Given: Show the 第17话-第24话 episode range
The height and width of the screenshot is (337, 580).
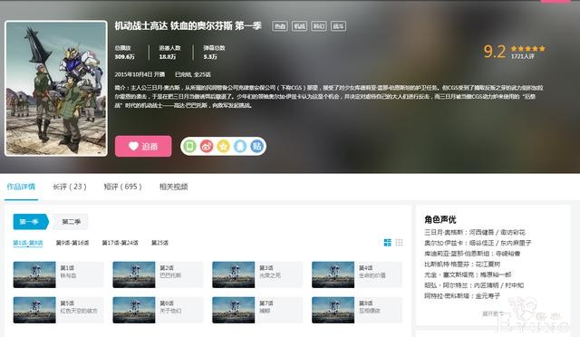Looking at the screenshot, I should point(120,243).
